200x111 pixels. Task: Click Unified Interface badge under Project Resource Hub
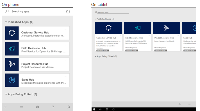[x=161, y=50]
